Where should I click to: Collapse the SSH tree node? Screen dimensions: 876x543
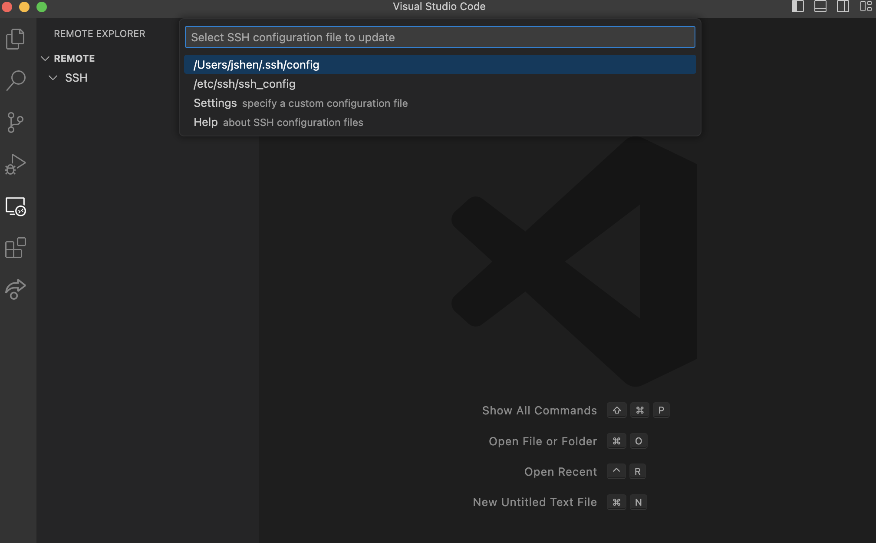click(53, 78)
